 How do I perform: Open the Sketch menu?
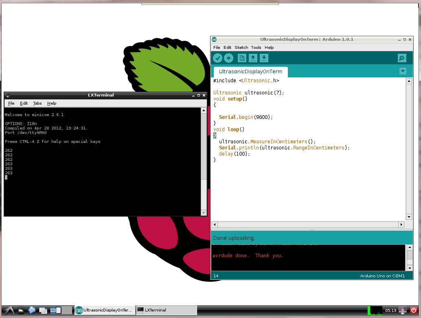click(241, 48)
